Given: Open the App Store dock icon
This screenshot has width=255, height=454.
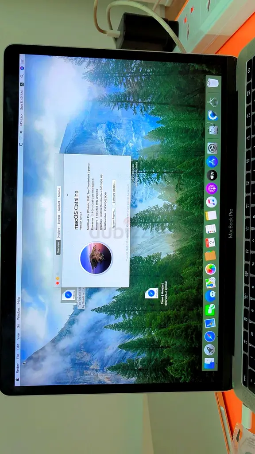Looking at the screenshot, I should [212, 161].
